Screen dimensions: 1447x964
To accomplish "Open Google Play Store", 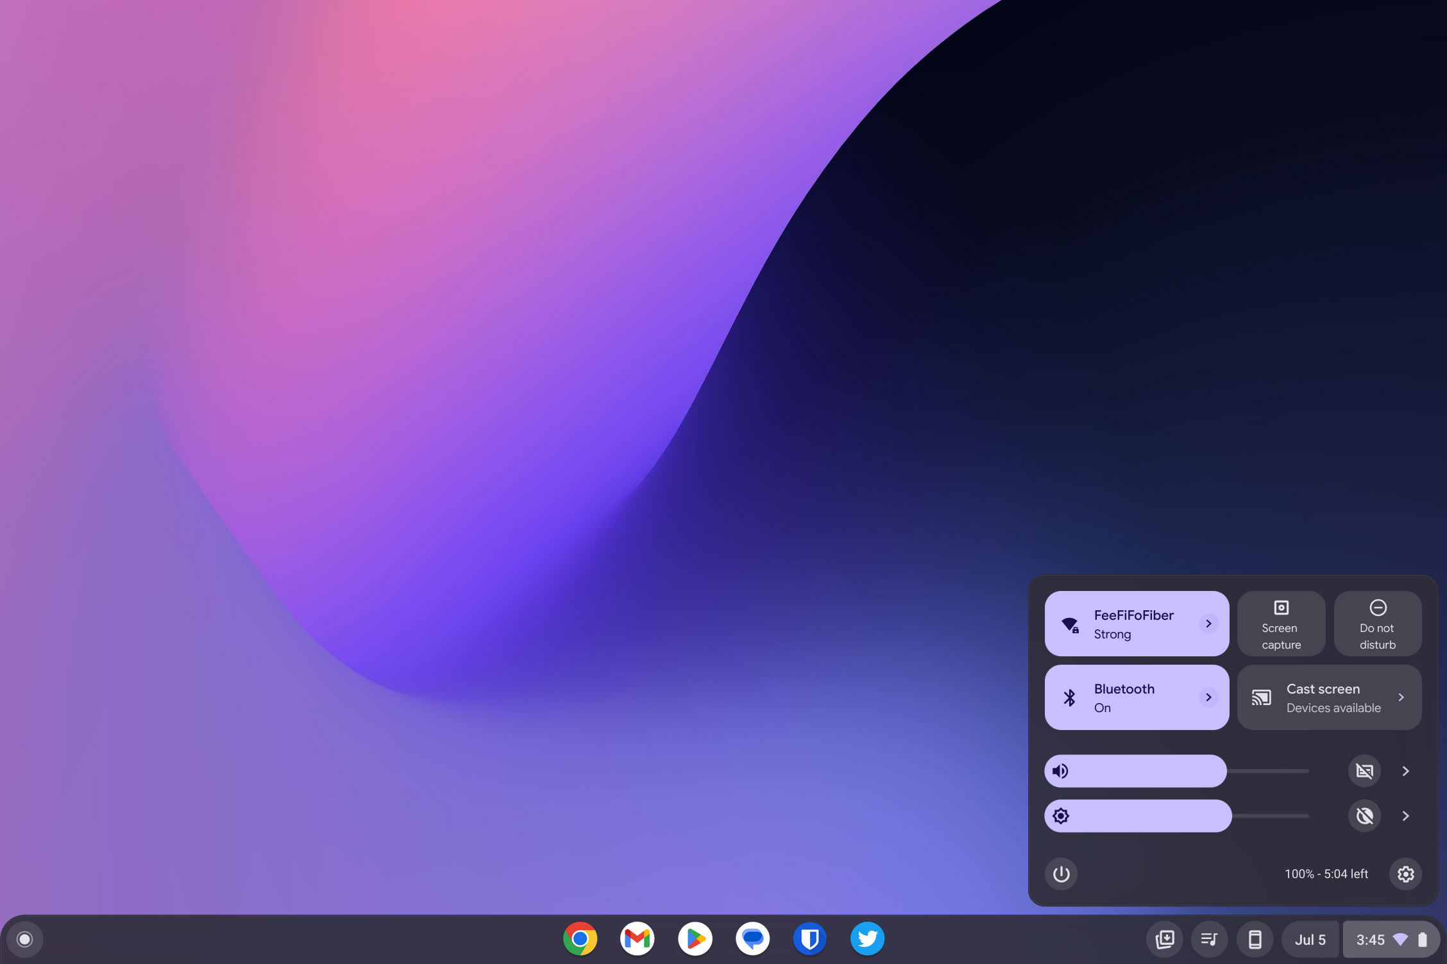I will [x=695, y=938].
